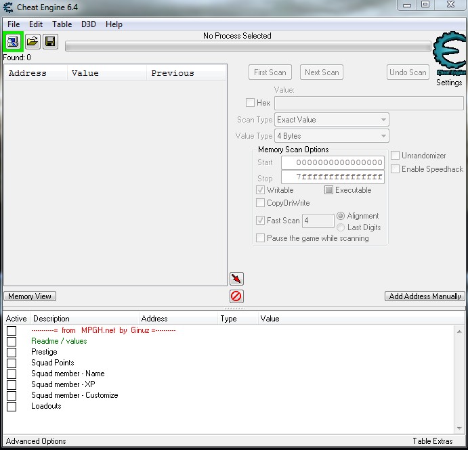Image resolution: width=468 pixels, height=450 pixels.
Task: Activate the Squad Points entry checkbox
Action: click(x=12, y=363)
